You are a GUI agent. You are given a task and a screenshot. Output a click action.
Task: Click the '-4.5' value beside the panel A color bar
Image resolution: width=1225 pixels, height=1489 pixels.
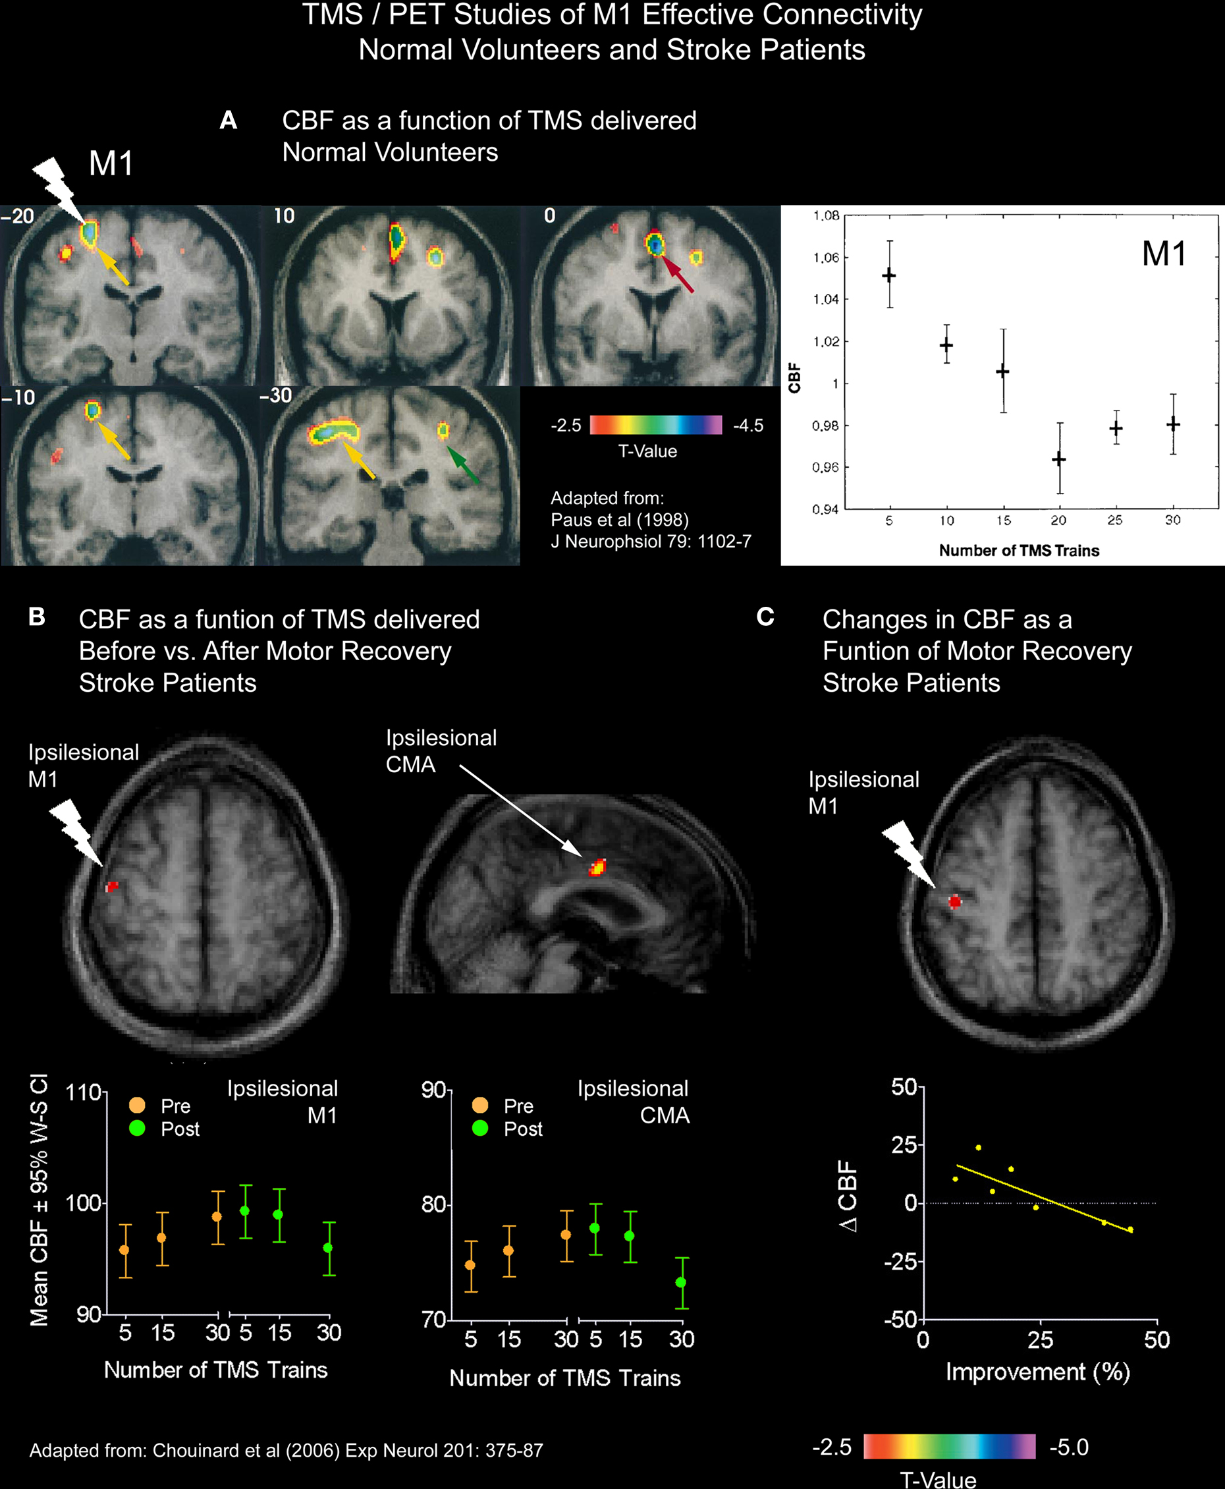[x=748, y=425]
